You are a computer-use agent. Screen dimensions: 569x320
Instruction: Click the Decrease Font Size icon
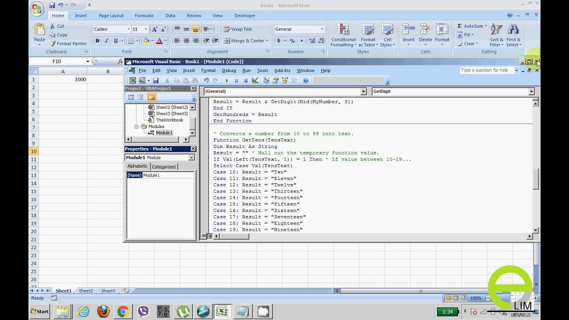(163, 29)
